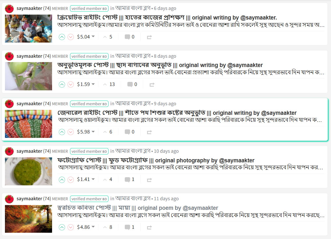Toggle the downvote on the $4.86 poem post
Image resolution: width=331 pixels, height=239 pixels.
[x=70, y=227]
